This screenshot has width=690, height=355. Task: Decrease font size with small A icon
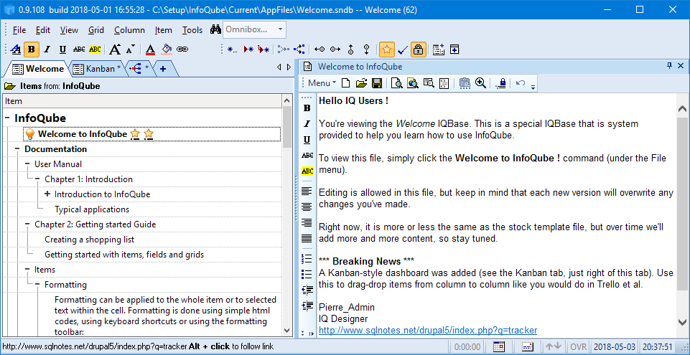coord(130,50)
